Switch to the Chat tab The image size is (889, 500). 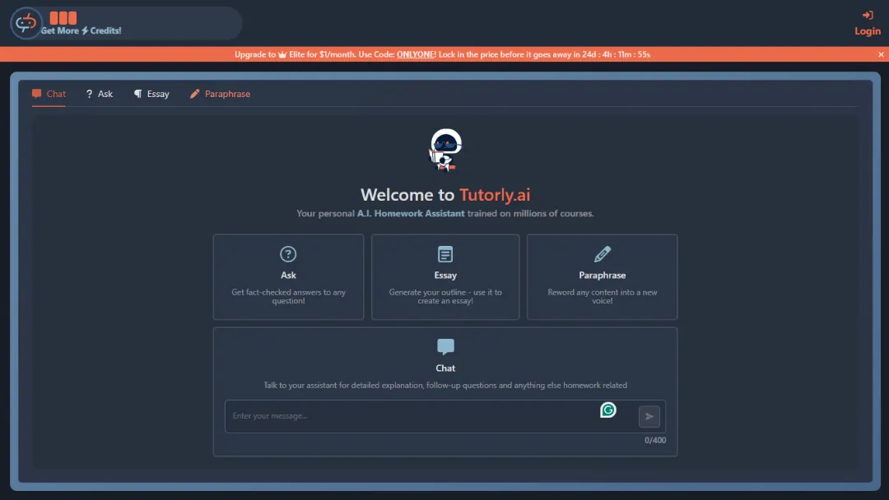pos(49,94)
